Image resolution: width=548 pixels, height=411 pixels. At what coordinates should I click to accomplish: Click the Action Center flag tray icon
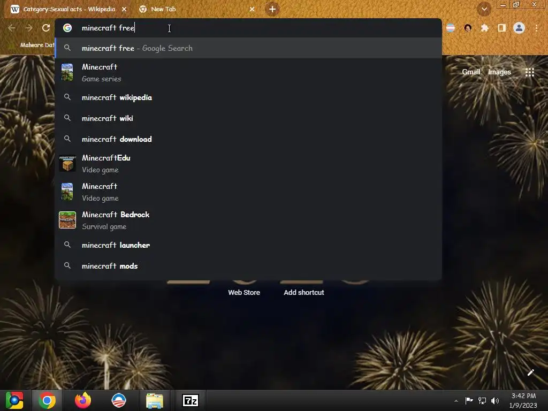tap(469, 400)
